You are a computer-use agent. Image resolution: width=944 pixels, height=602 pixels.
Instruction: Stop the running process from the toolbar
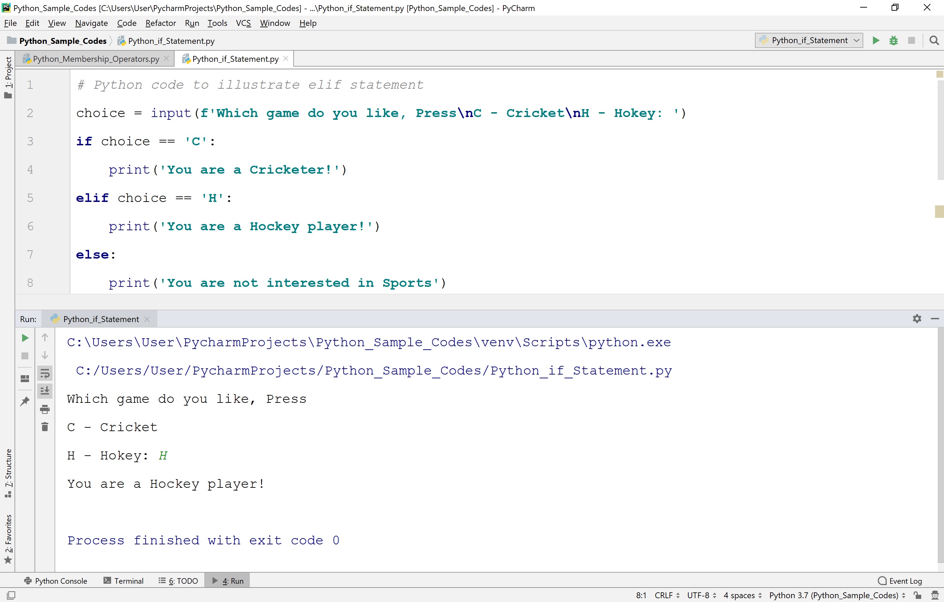912,40
